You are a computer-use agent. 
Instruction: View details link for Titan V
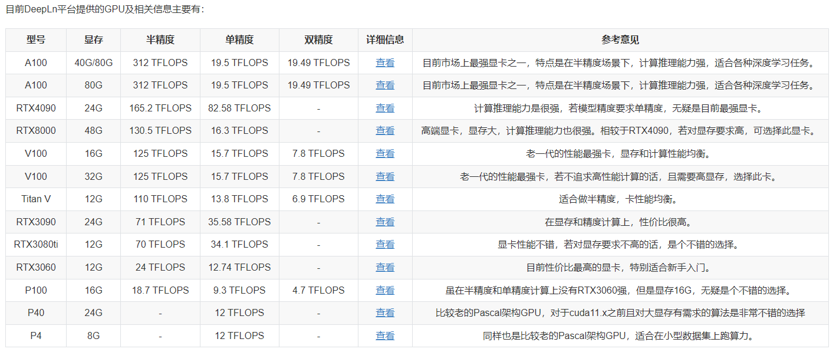tap(385, 199)
